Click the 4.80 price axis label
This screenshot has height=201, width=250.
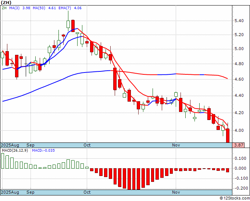pyautogui.click(x=239, y=64)
